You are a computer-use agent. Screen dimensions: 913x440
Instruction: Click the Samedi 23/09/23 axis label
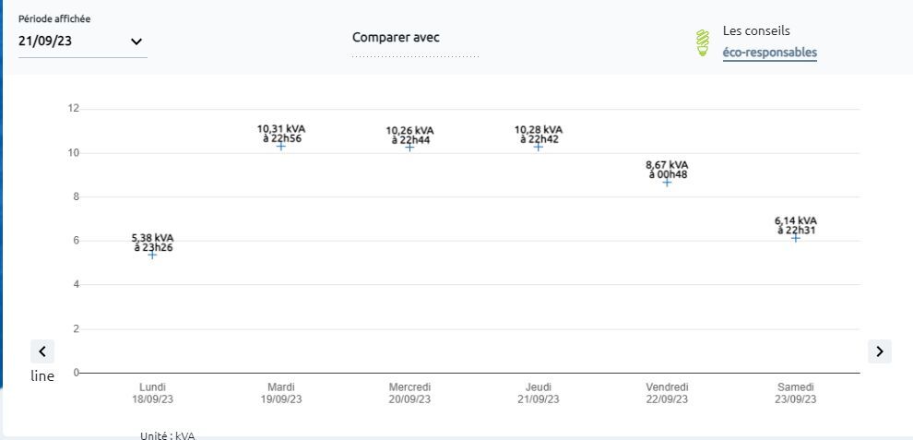[x=796, y=393]
